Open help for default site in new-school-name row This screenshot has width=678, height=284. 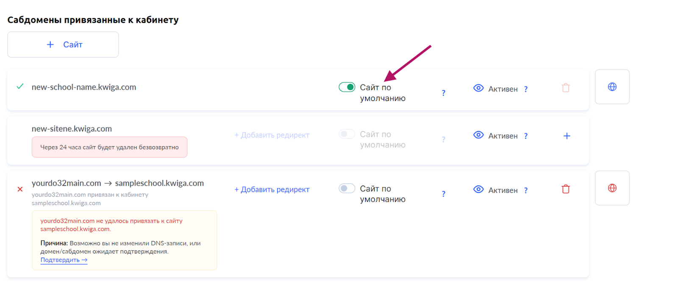point(444,93)
